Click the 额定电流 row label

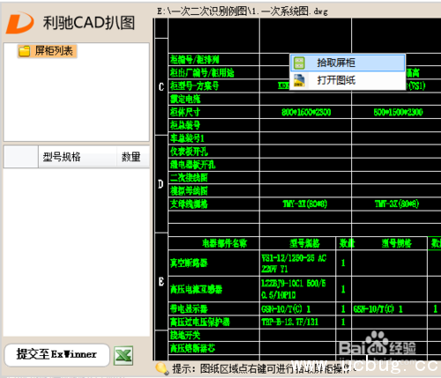185,99
